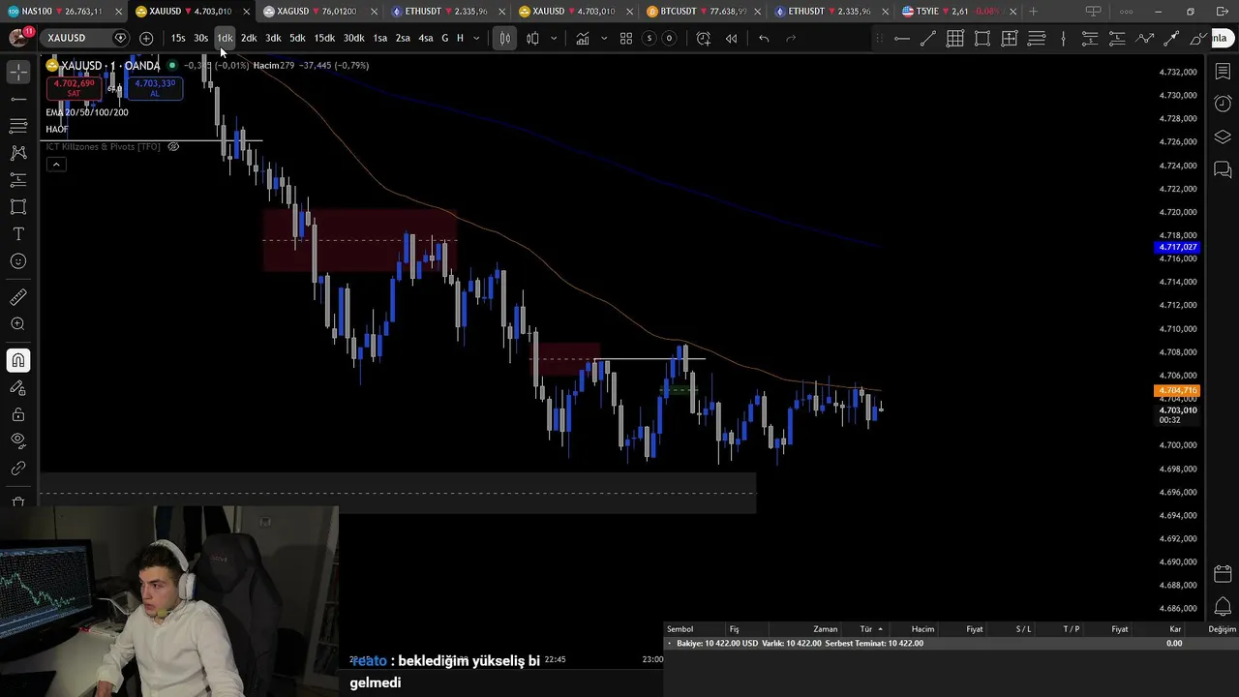Switch to the T5YIE browser tab
1239x697 pixels.
[958, 12]
